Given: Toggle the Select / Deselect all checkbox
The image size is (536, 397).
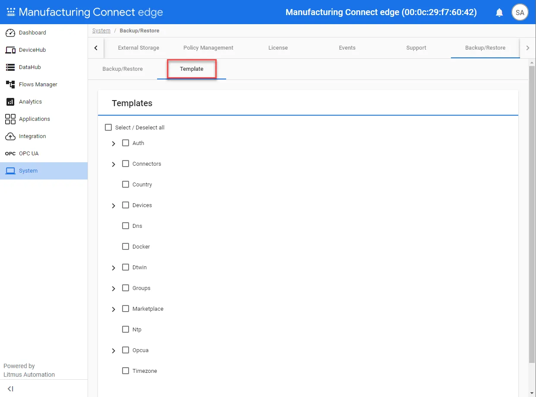Looking at the screenshot, I should point(108,128).
